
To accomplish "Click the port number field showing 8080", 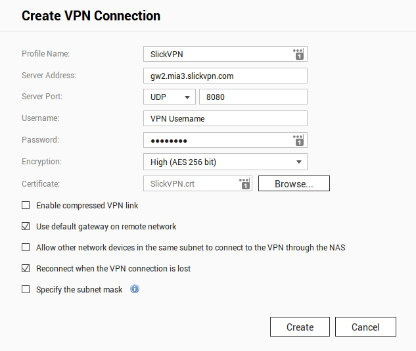I will 253,97.
